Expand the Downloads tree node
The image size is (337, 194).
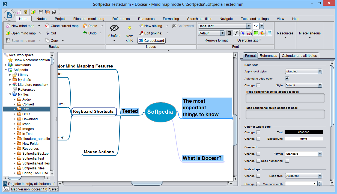[6, 65]
